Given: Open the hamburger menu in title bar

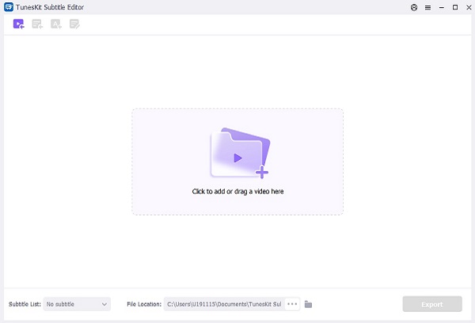Looking at the screenshot, I should [427, 7].
